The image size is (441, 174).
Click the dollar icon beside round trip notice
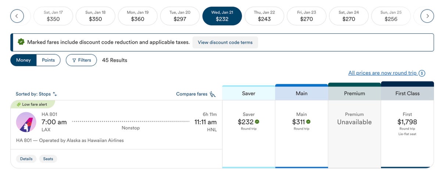(x=422, y=73)
